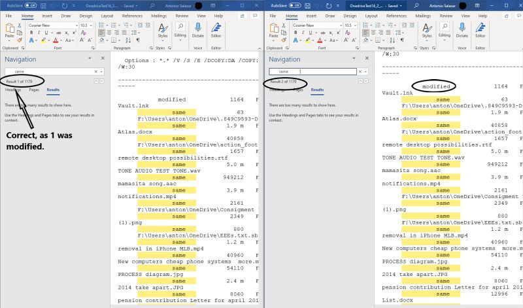Click Copy icon in the right Word window

tap(284, 33)
